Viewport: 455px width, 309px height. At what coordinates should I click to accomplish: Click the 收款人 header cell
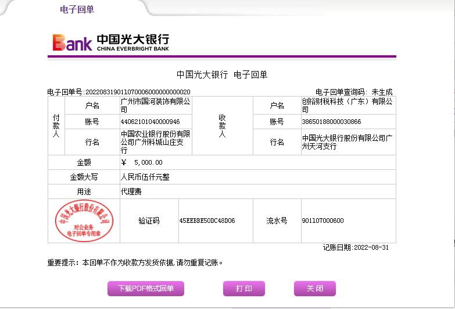coord(223,126)
